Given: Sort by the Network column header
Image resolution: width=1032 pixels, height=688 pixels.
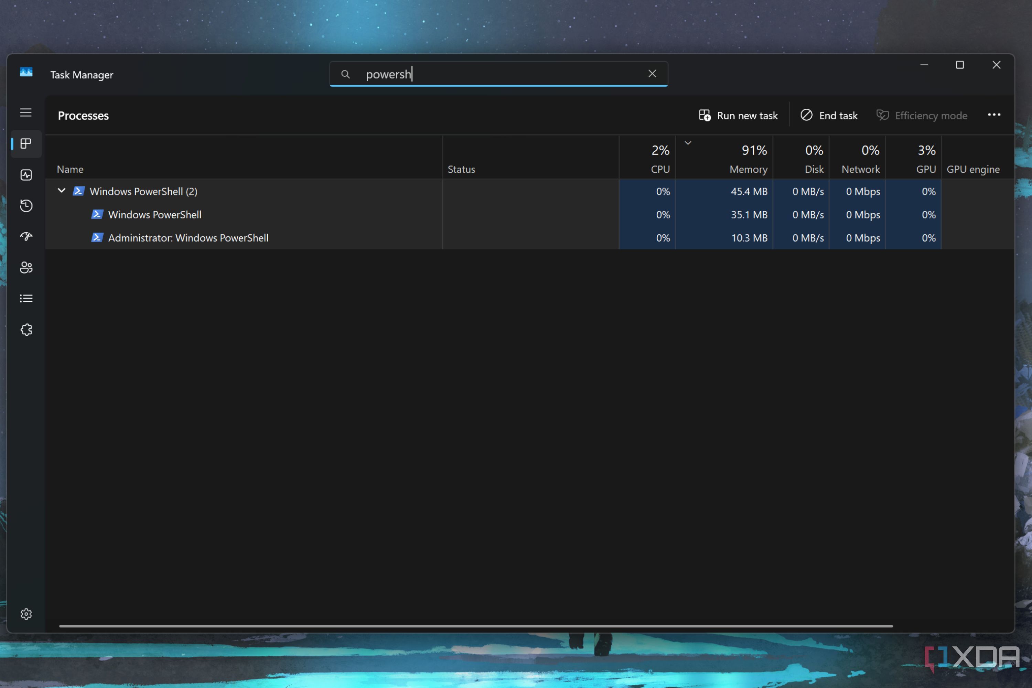Looking at the screenshot, I should click(857, 158).
